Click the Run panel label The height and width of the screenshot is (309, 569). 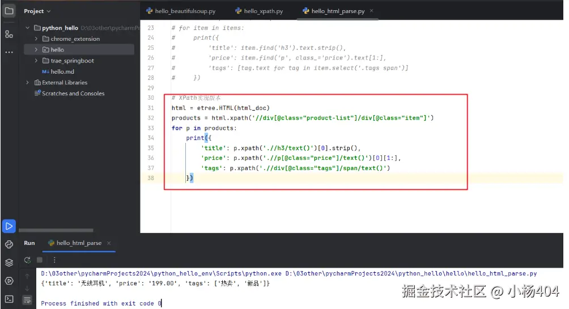[29, 243]
